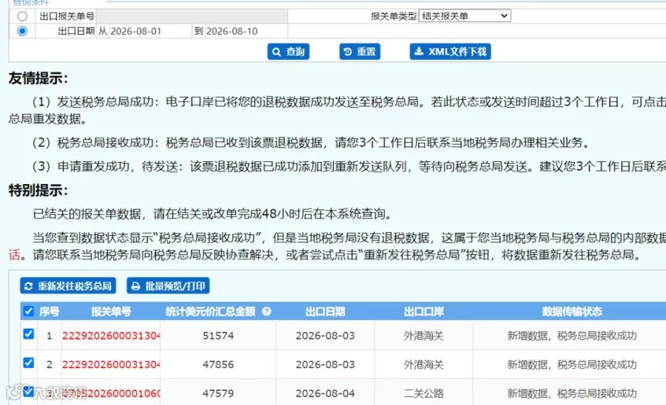Click the status text in row 1
666x405 pixels.
pos(572,336)
